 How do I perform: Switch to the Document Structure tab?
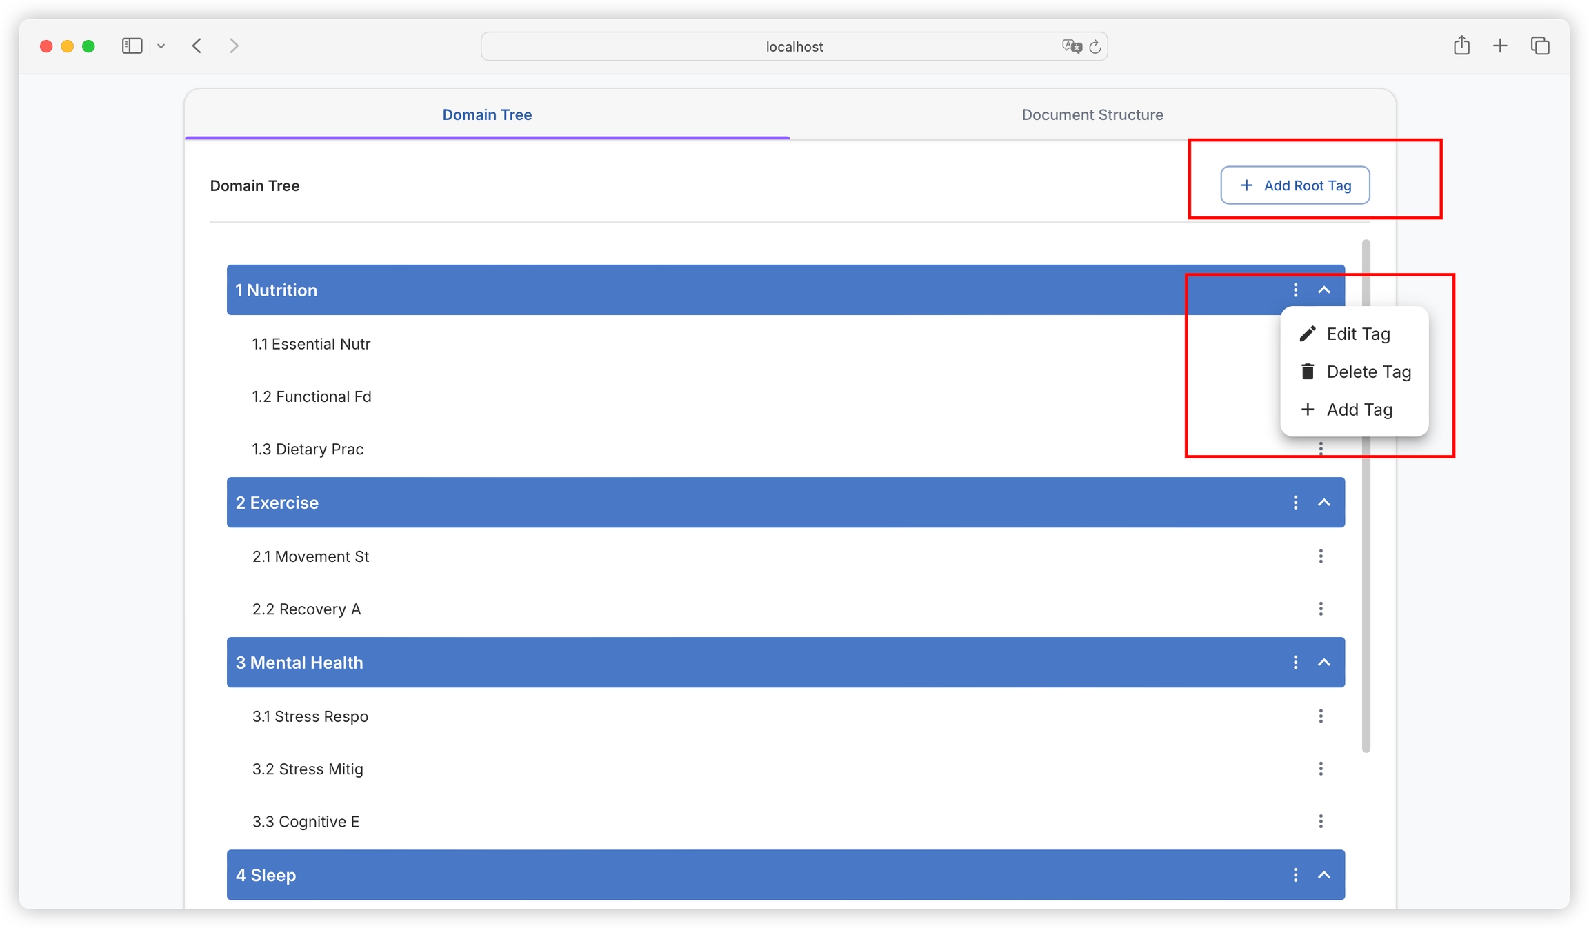pyautogui.click(x=1092, y=115)
